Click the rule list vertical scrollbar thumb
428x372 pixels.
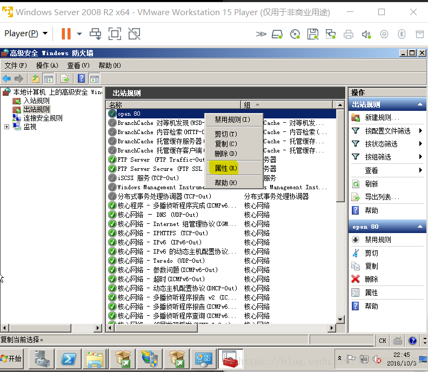pyautogui.click(x=340, y=156)
